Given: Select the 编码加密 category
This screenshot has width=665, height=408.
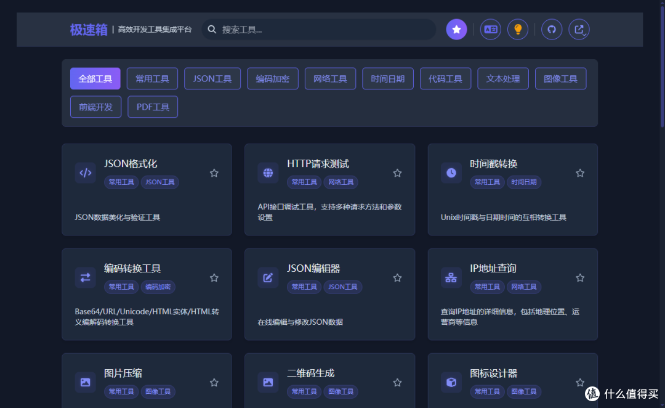Looking at the screenshot, I should click(x=273, y=78).
